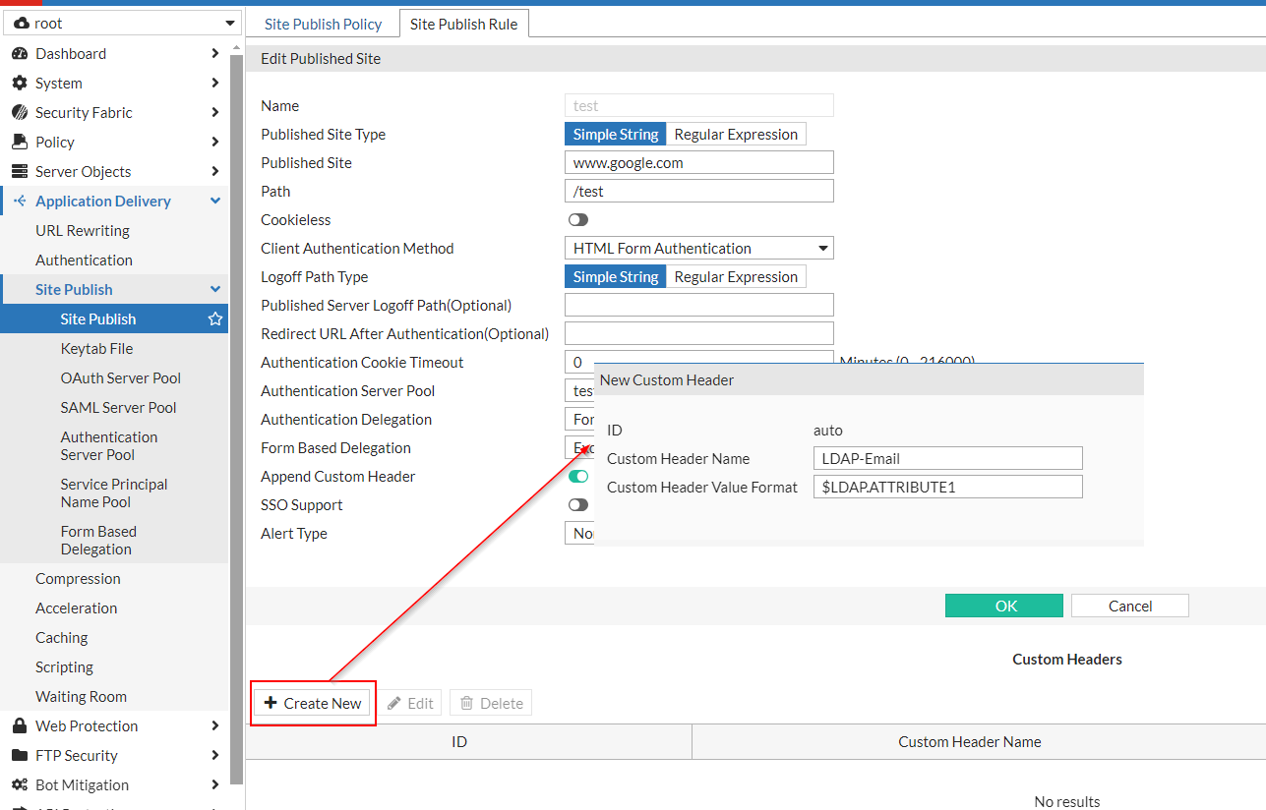The width and height of the screenshot is (1266, 810).
Task: Click the Server Objects icon
Action: click(x=19, y=172)
